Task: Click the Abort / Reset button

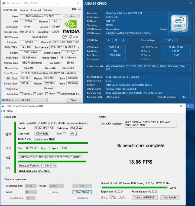Action: click(82, 192)
